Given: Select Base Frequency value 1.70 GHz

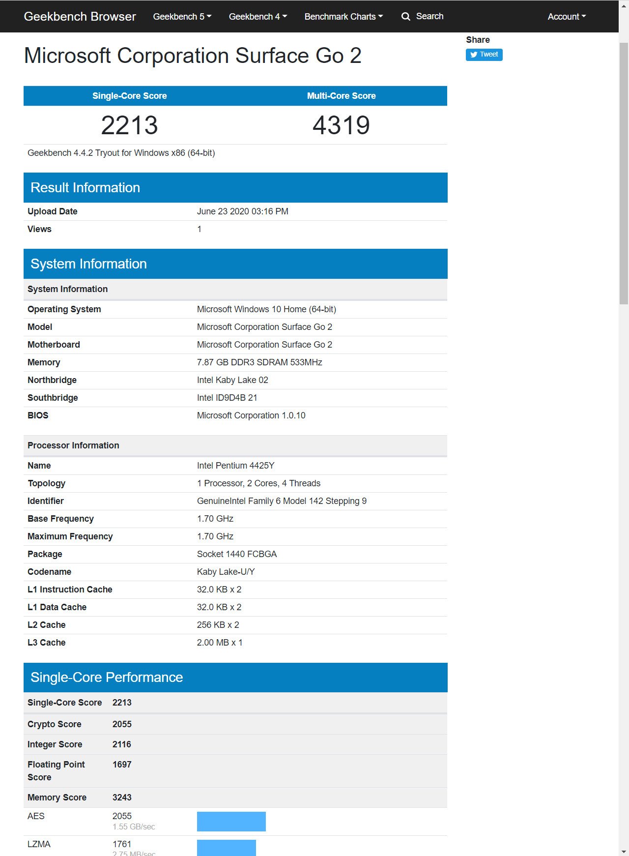Looking at the screenshot, I should [x=215, y=519].
